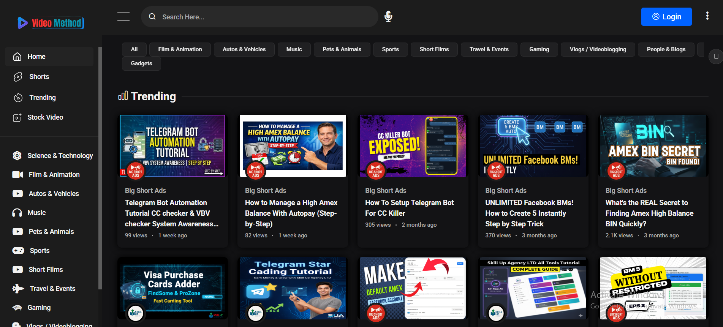Click the Pets & Animals sidebar icon
Image resolution: width=723 pixels, height=327 pixels.
pos(18,232)
